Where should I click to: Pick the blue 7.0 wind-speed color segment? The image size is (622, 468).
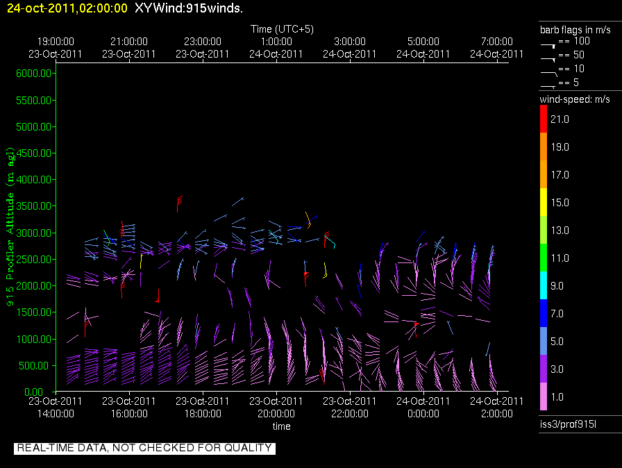[544, 314]
